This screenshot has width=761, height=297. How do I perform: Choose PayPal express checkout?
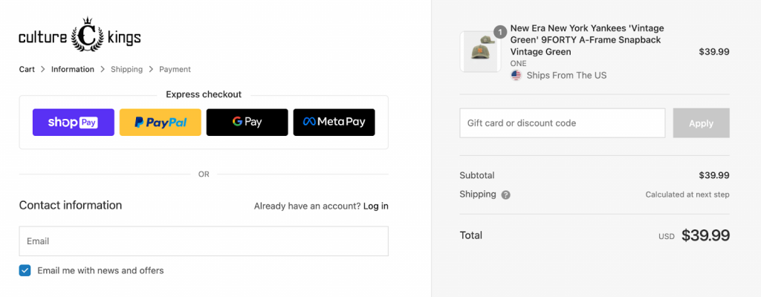click(x=161, y=123)
